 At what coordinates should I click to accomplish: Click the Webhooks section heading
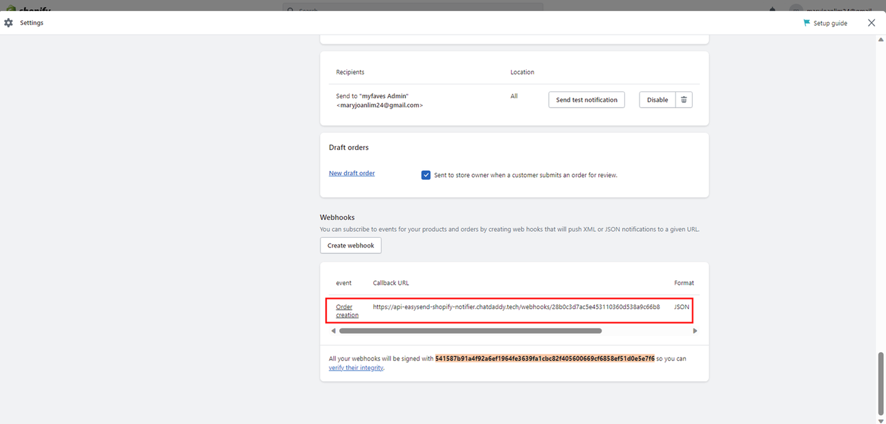pos(337,217)
